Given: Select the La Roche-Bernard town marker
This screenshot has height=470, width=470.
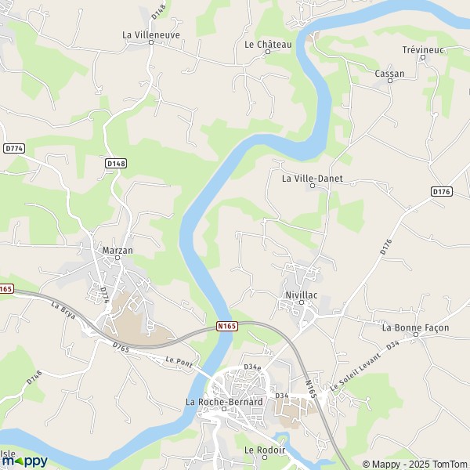Looking at the screenshot, I should point(223,409).
